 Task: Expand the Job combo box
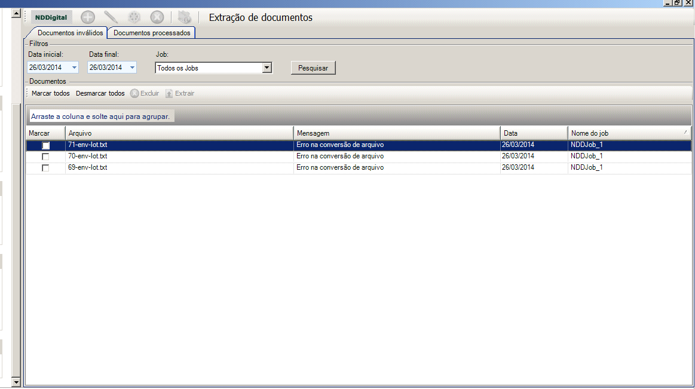(x=267, y=68)
